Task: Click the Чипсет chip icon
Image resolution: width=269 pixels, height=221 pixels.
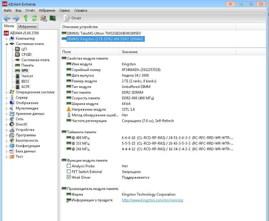Action: [18, 76]
